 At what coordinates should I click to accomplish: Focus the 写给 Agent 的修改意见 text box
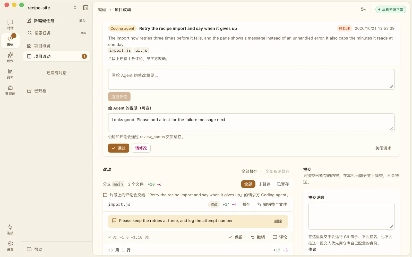[x=251, y=79]
